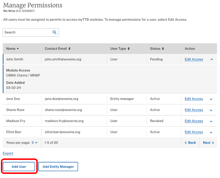Open the Rows per page dropdown

[35, 143]
